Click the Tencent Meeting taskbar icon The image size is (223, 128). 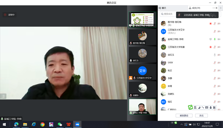click(77, 124)
